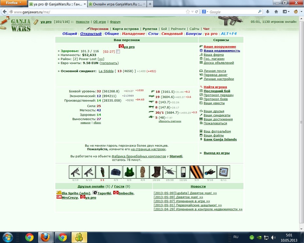Open the night vision scope item 9/18

click(x=210, y=172)
